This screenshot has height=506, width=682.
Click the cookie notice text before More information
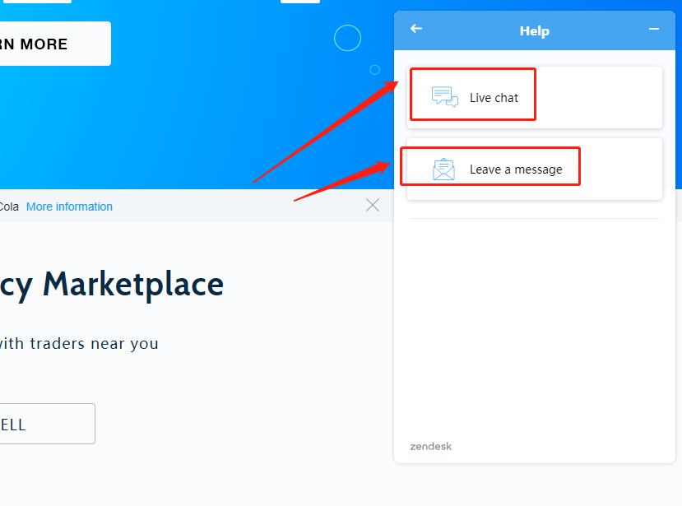[x=9, y=207]
